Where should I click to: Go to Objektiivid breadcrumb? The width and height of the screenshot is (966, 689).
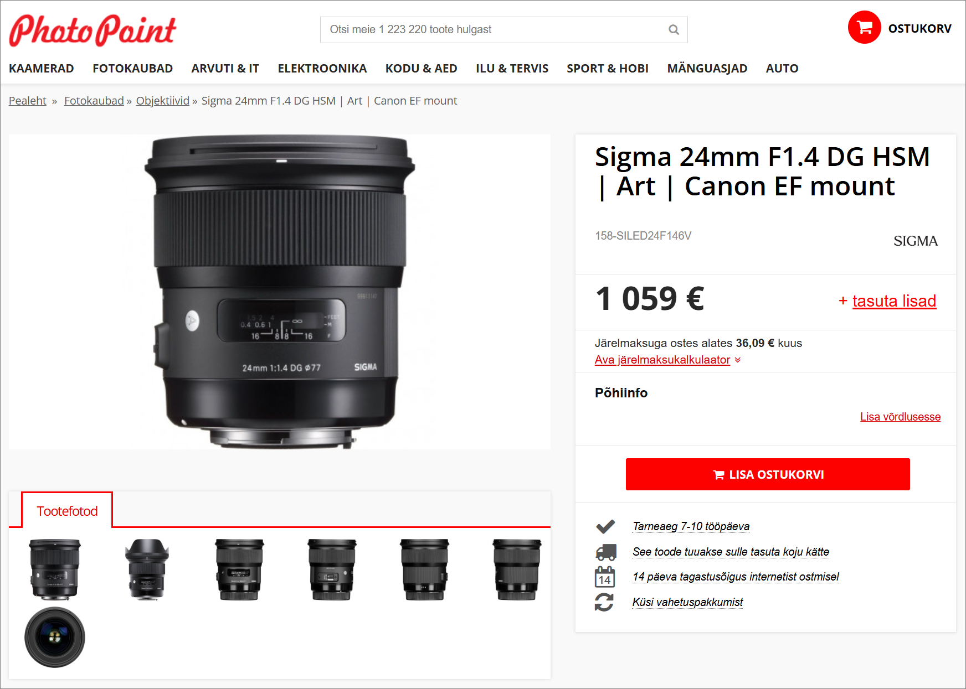163,101
